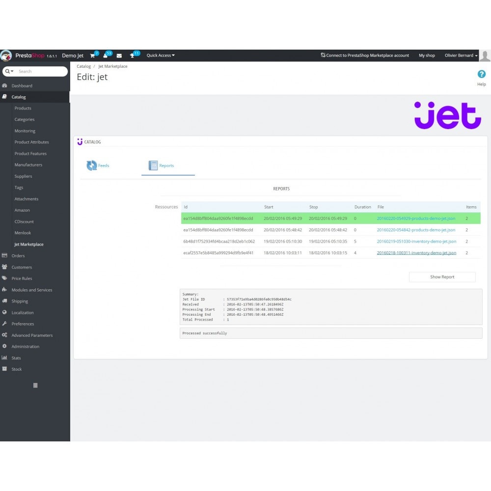Open 20160220-054929-products-demo-jet.json file link
This screenshot has height=491, width=491.
[x=416, y=218]
